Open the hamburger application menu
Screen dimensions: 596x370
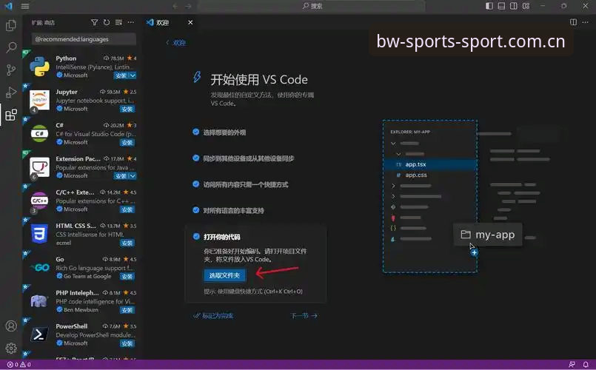(25, 6)
